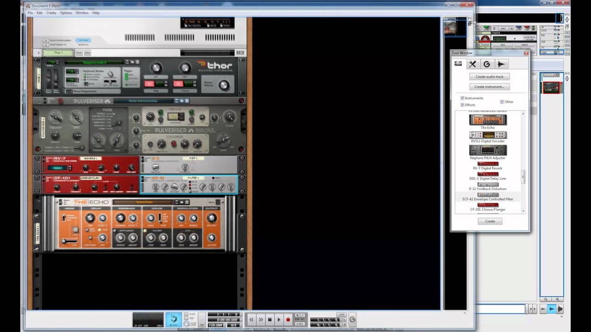Open the Edit menu
The image size is (591, 332).
(40, 13)
